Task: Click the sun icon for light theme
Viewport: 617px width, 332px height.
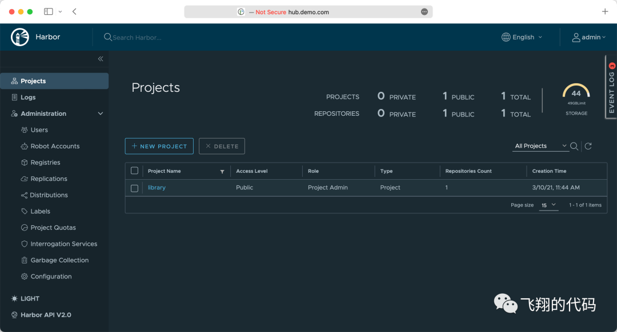Action: 14,298
